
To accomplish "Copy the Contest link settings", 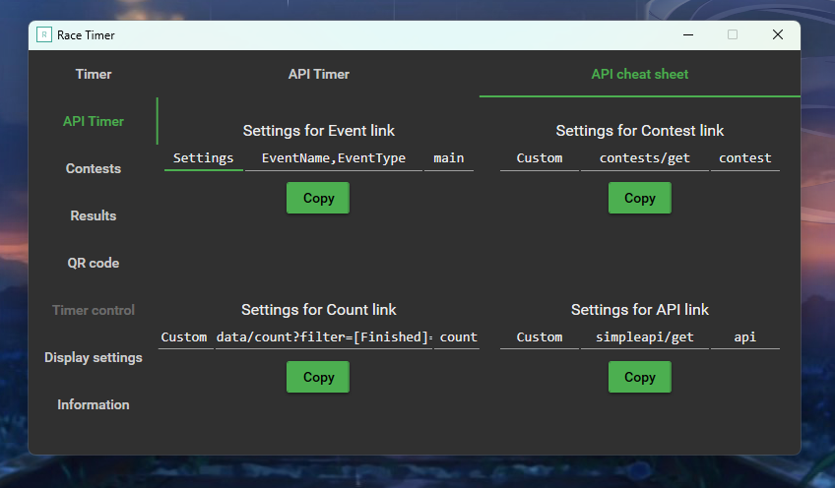I will pos(640,198).
